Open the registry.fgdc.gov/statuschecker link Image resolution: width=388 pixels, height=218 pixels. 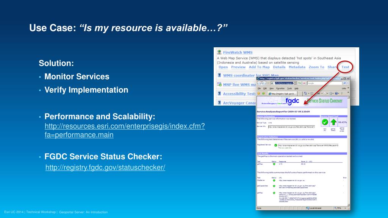point(105,167)
